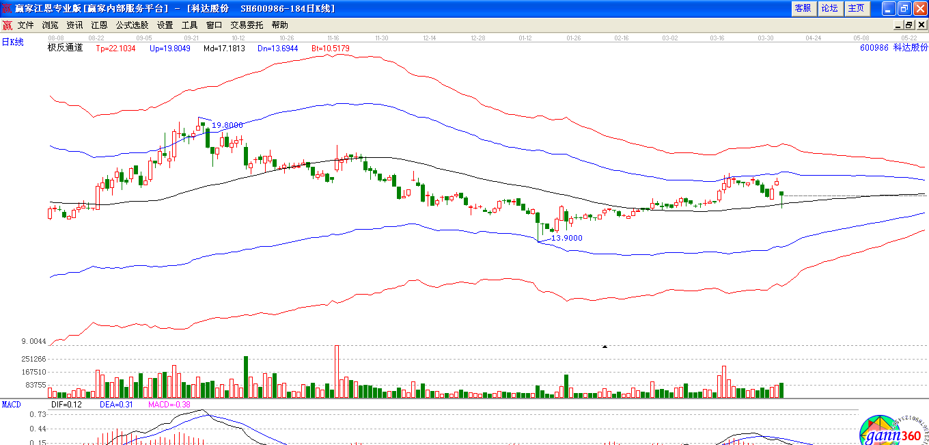Click the 08-08 date marker

tap(57, 38)
